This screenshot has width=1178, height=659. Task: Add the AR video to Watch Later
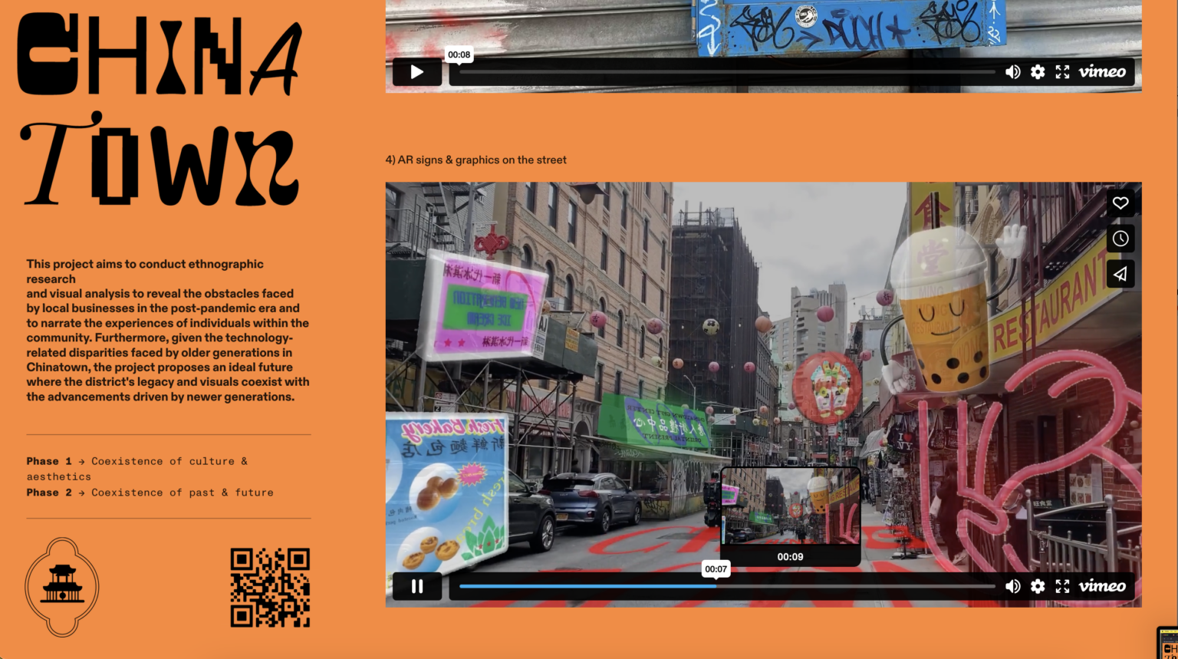pos(1120,238)
